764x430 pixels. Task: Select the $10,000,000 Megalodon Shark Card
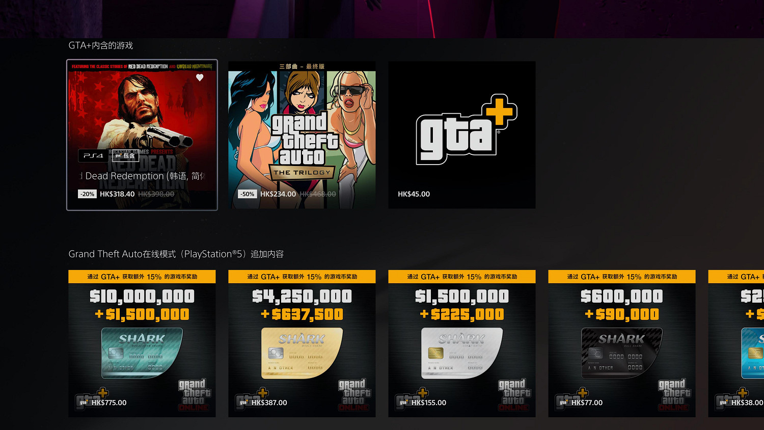[x=142, y=343]
